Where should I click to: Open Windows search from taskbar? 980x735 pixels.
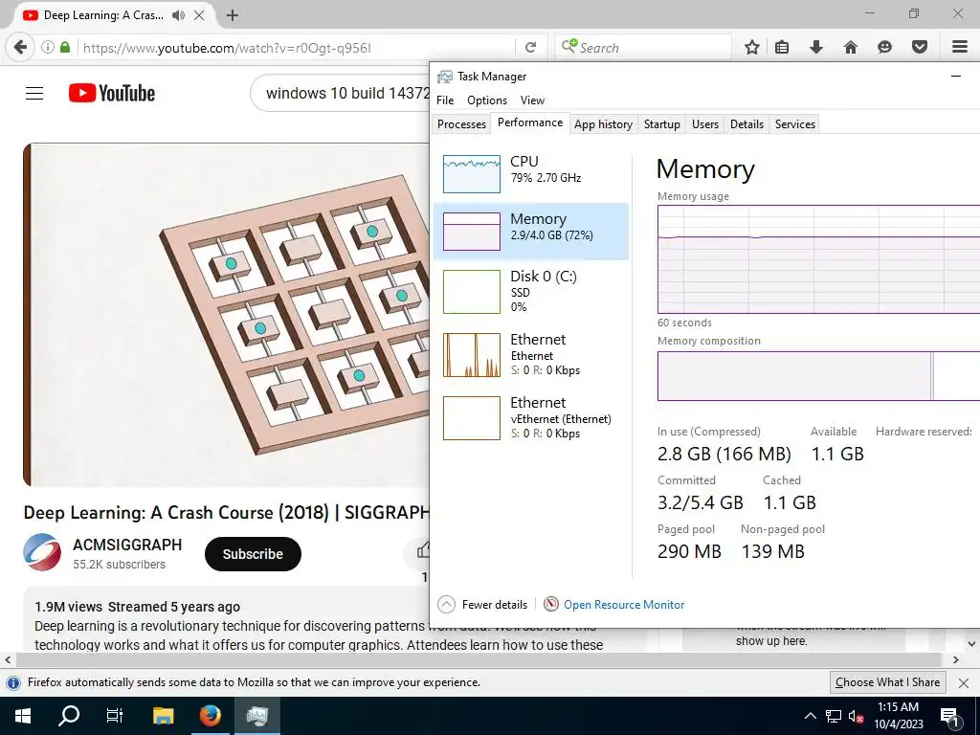pos(69,716)
